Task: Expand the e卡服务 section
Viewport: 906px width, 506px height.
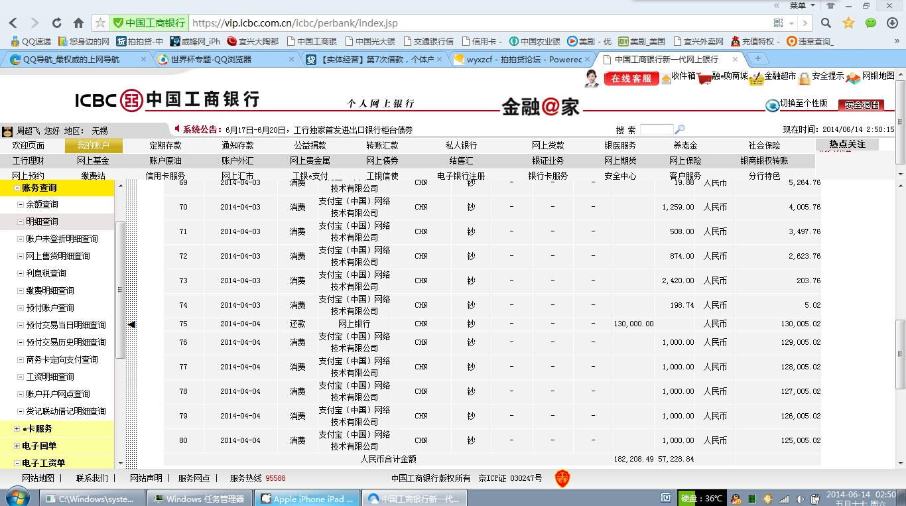Action: 17,429
